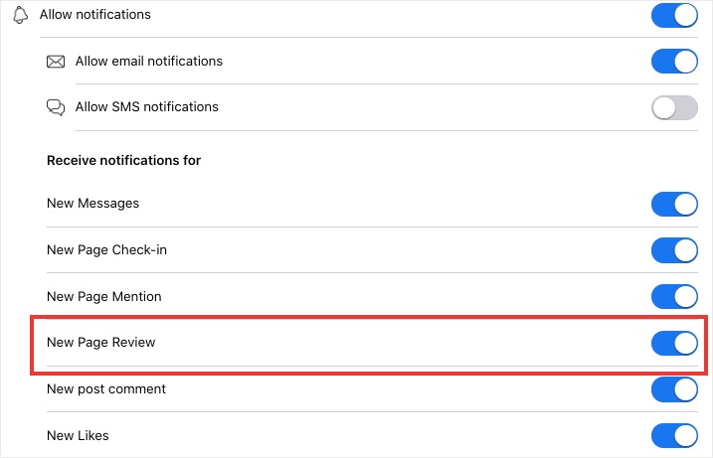Click the bell icon beside Allow notifications
Screen dimensions: 713x458
click(x=20, y=15)
